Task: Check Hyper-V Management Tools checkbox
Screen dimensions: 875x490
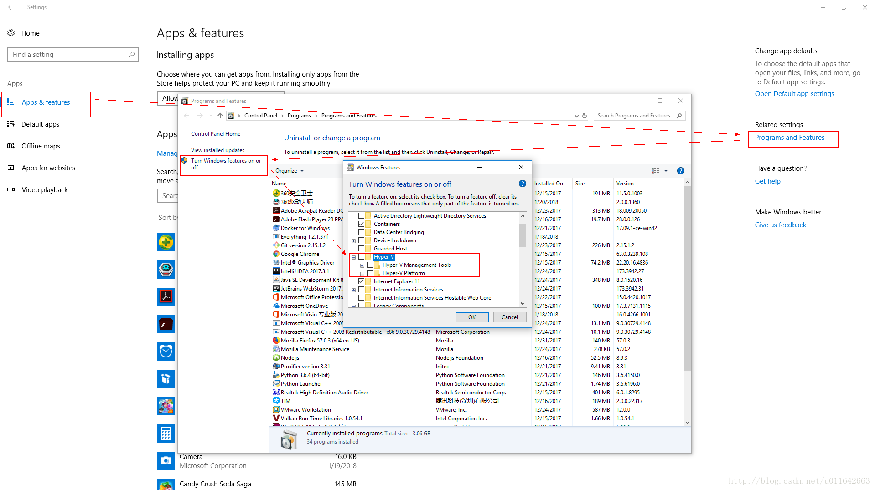Action: (370, 265)
